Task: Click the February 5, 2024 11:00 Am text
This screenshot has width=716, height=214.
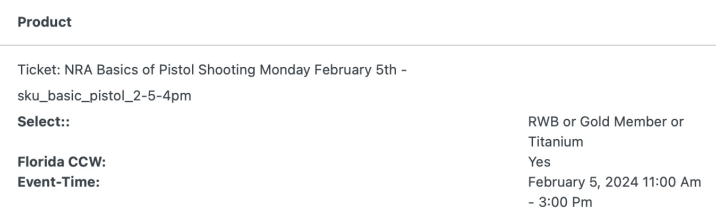Action: [x=615, y=182]
